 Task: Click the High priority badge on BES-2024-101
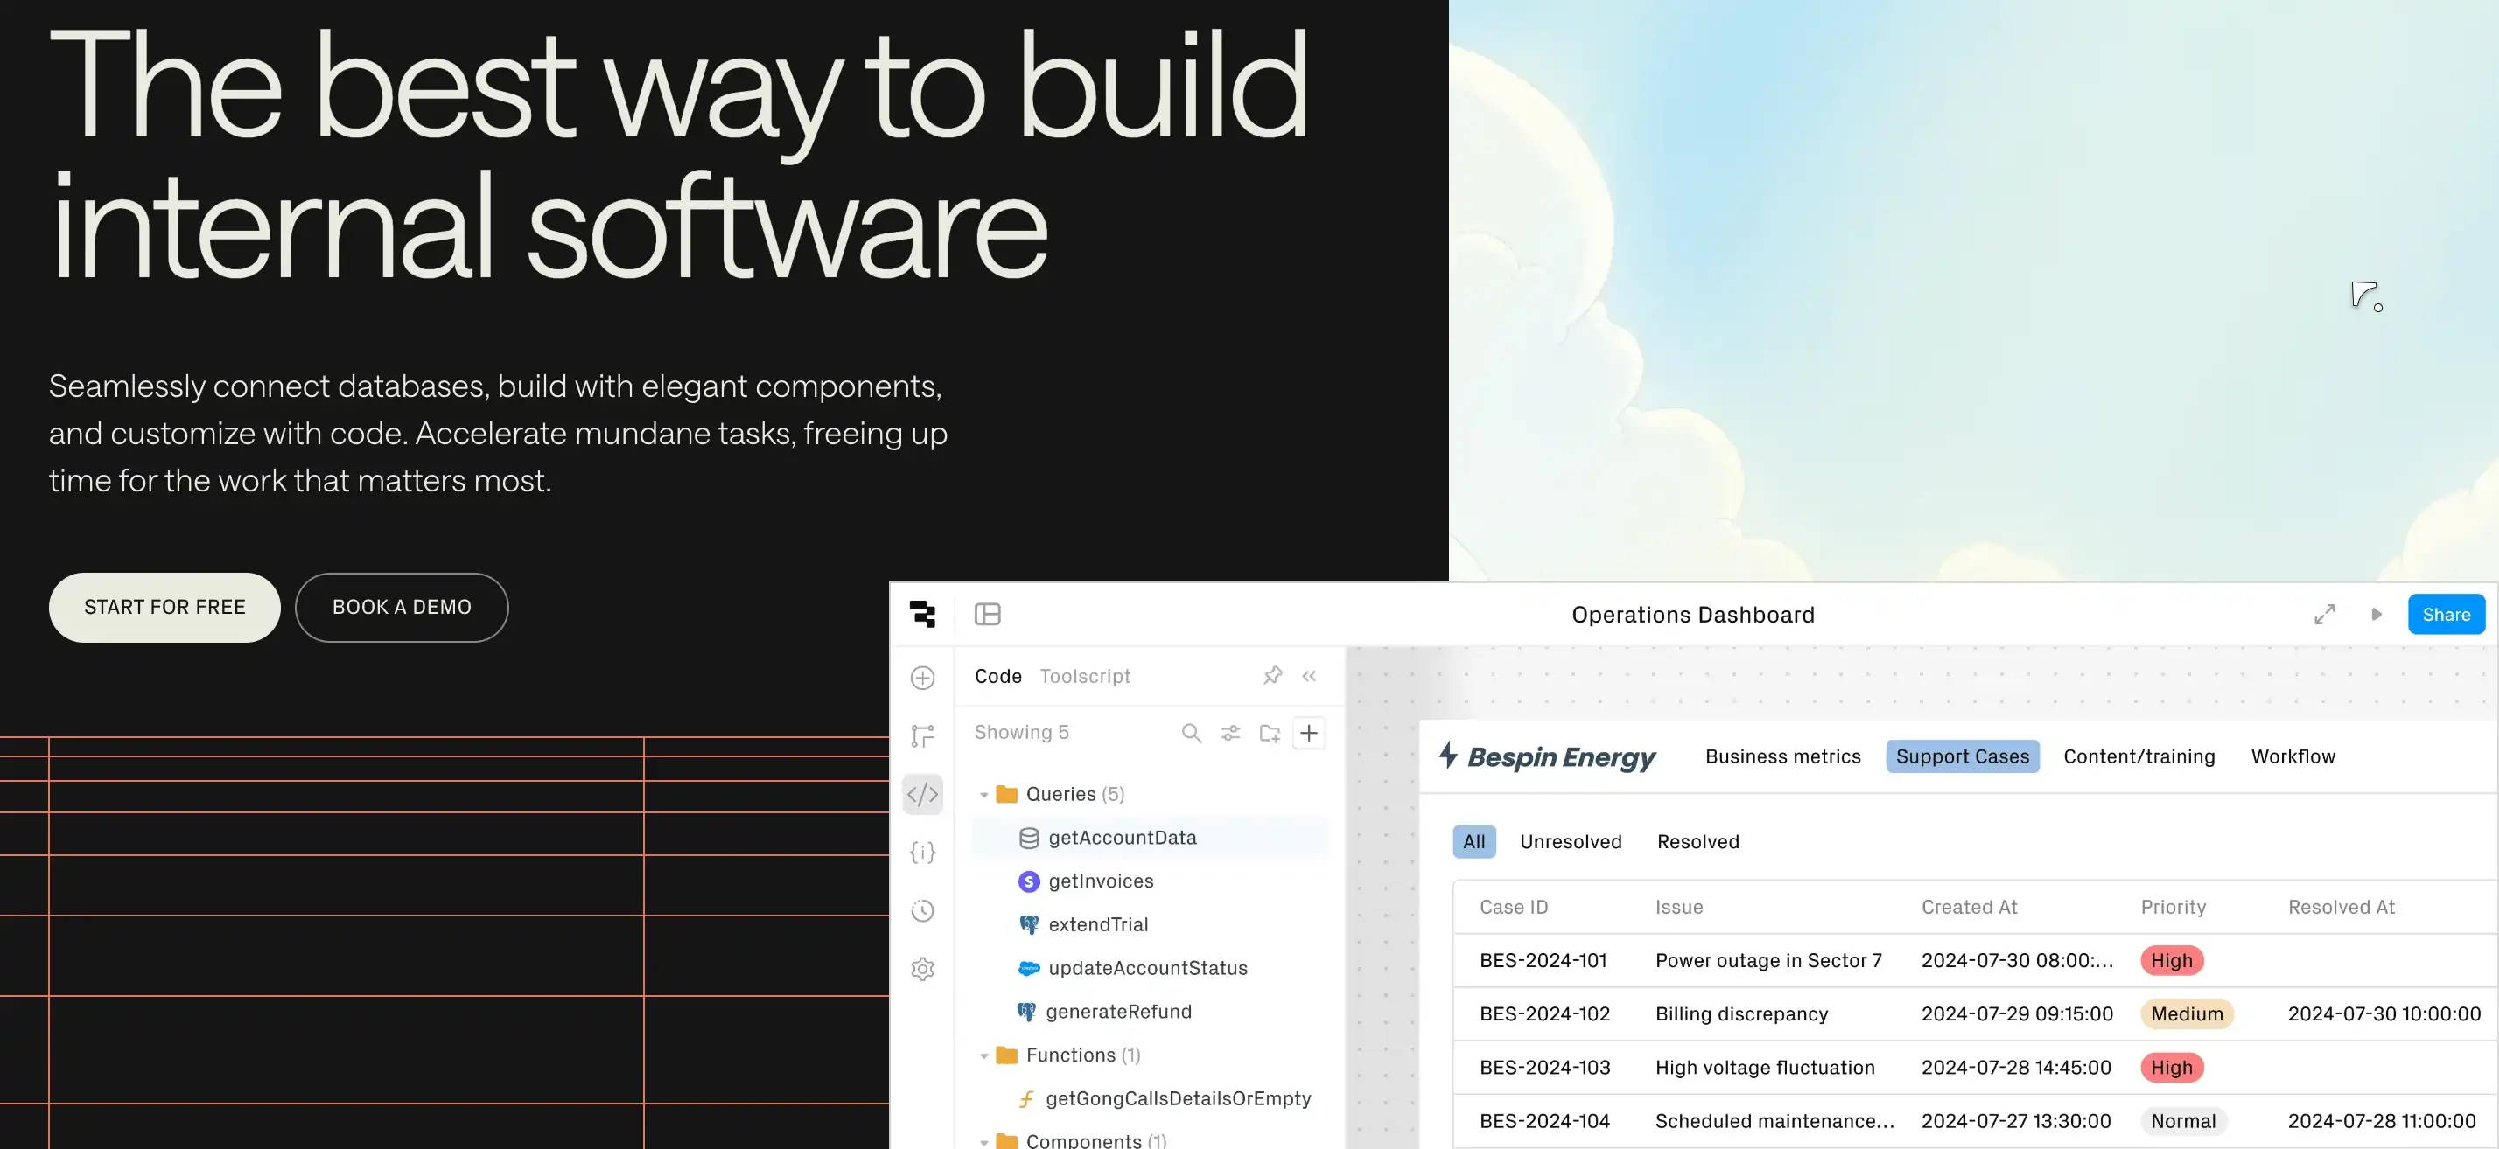2171,959
